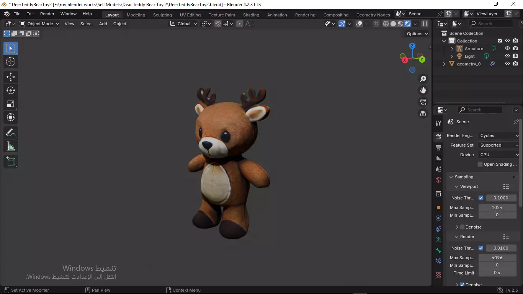Click the pause preview render button
The height and width of the screenshot is (294, 523).
coord(425,24)
